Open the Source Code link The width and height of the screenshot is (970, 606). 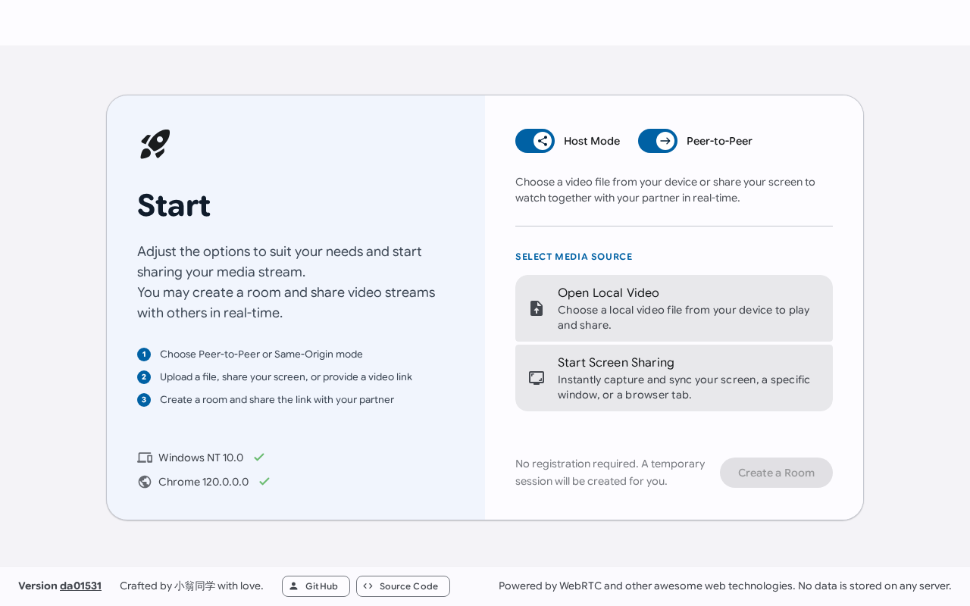402,586
